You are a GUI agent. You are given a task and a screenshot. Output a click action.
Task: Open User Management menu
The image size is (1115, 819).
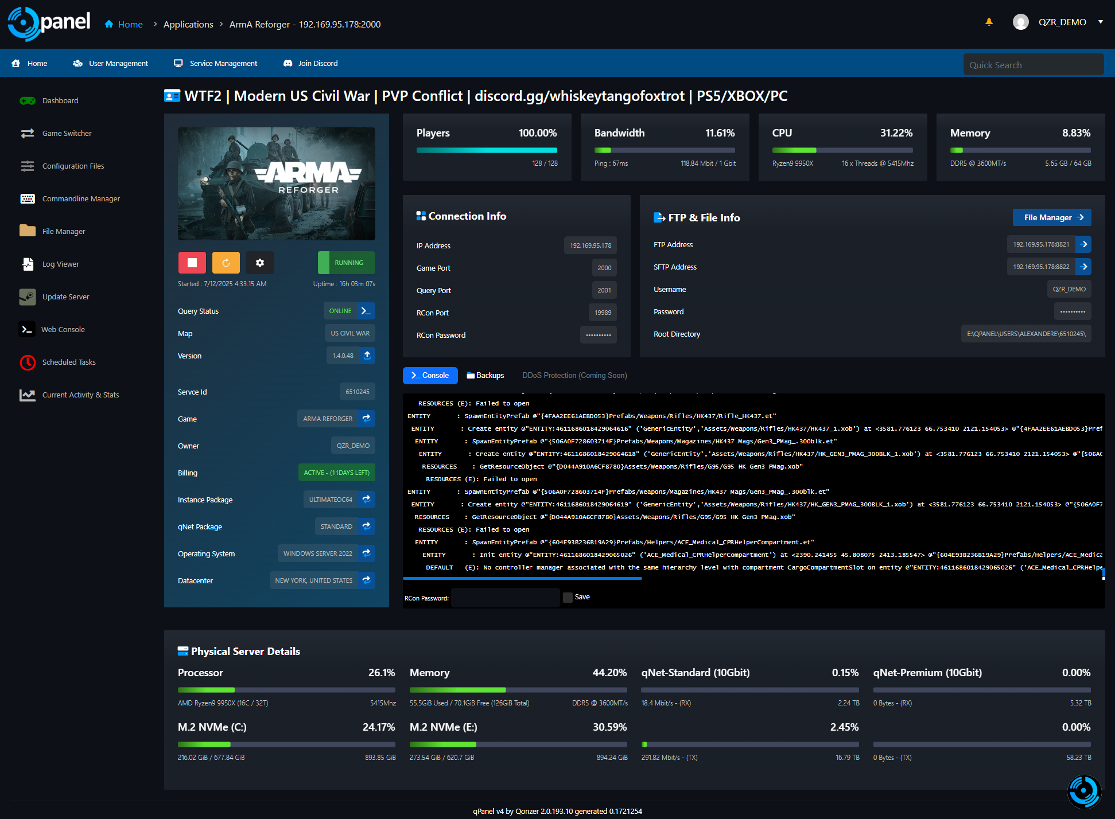(x=110, y=63)
